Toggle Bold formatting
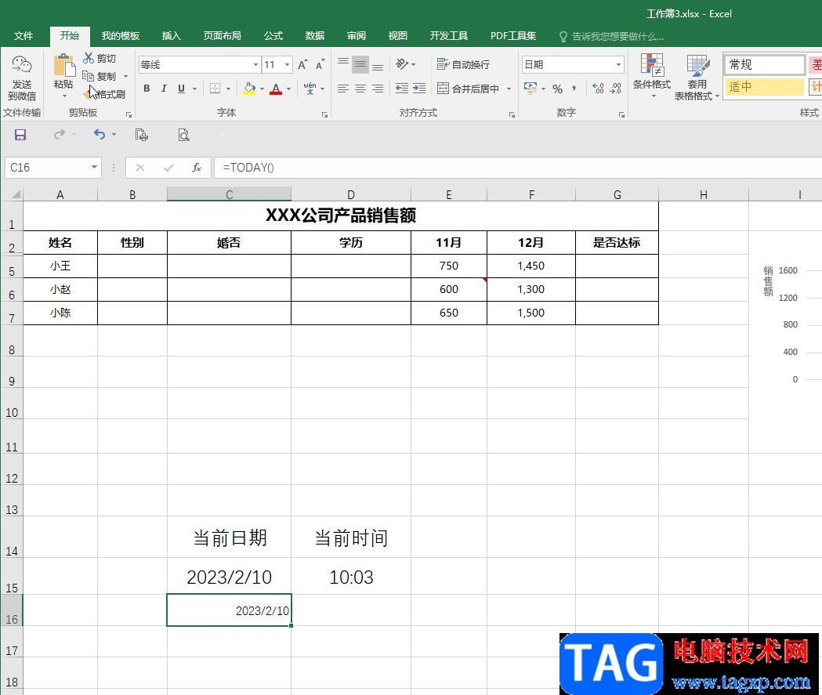 coord(147,89)
